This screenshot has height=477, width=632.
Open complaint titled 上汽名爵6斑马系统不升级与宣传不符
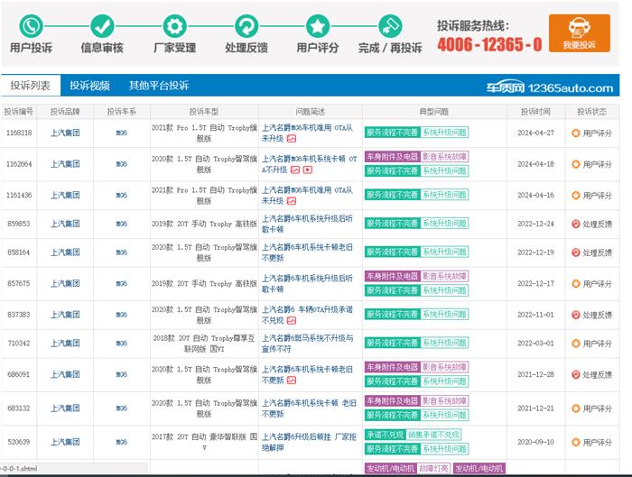(308, 344)
